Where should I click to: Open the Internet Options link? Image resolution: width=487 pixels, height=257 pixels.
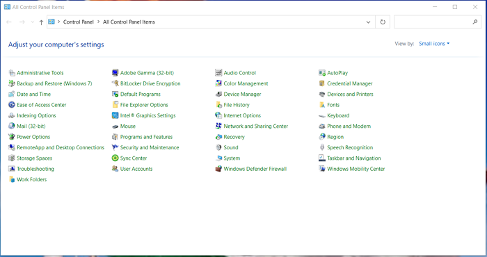coord(242,115)
